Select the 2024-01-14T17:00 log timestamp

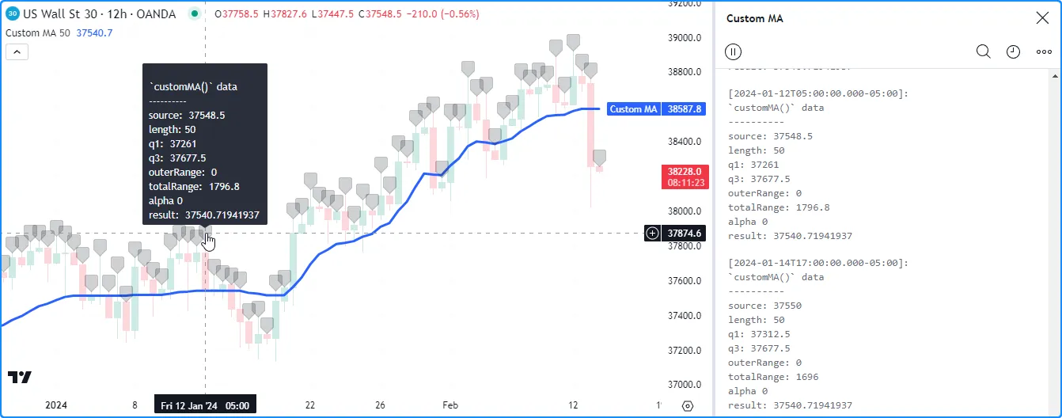817,263
